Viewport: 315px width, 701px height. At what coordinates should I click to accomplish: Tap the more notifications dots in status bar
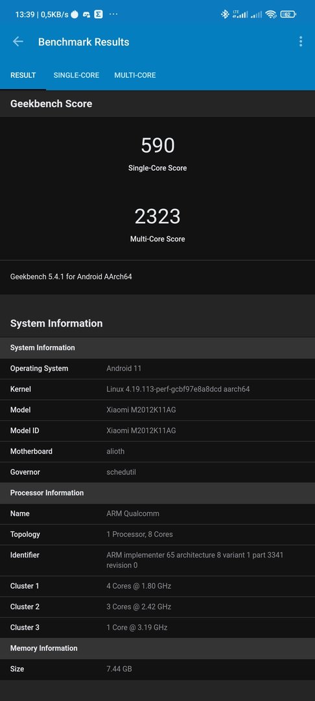pyautogui.click(x=113, y=14)
